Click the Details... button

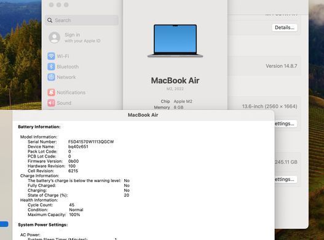tap(285, 28)
